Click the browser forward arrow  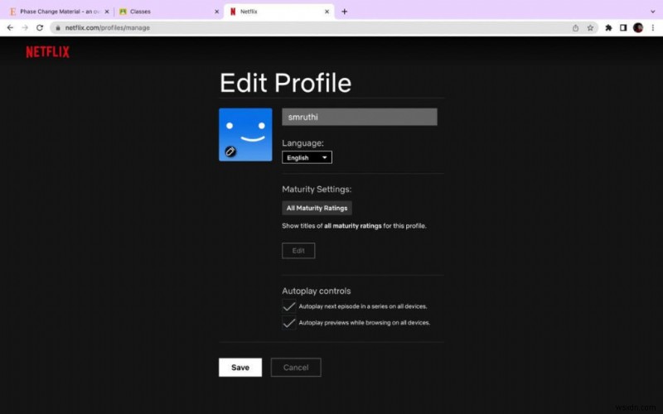point(25,28)
